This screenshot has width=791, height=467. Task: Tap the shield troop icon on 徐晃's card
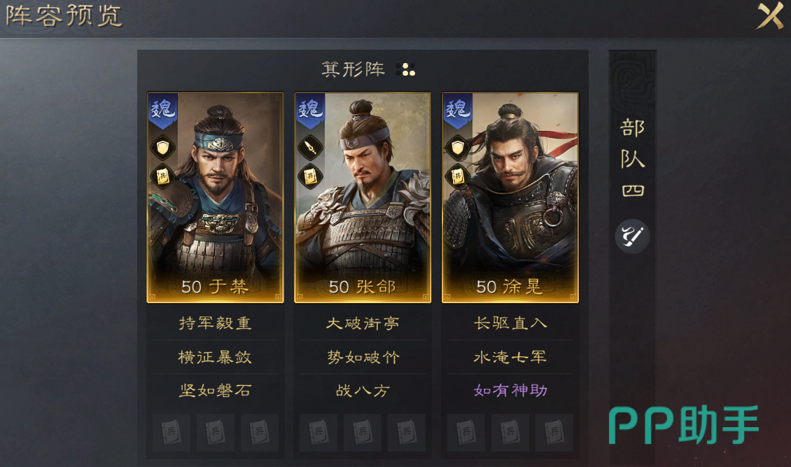coord(457,147)
